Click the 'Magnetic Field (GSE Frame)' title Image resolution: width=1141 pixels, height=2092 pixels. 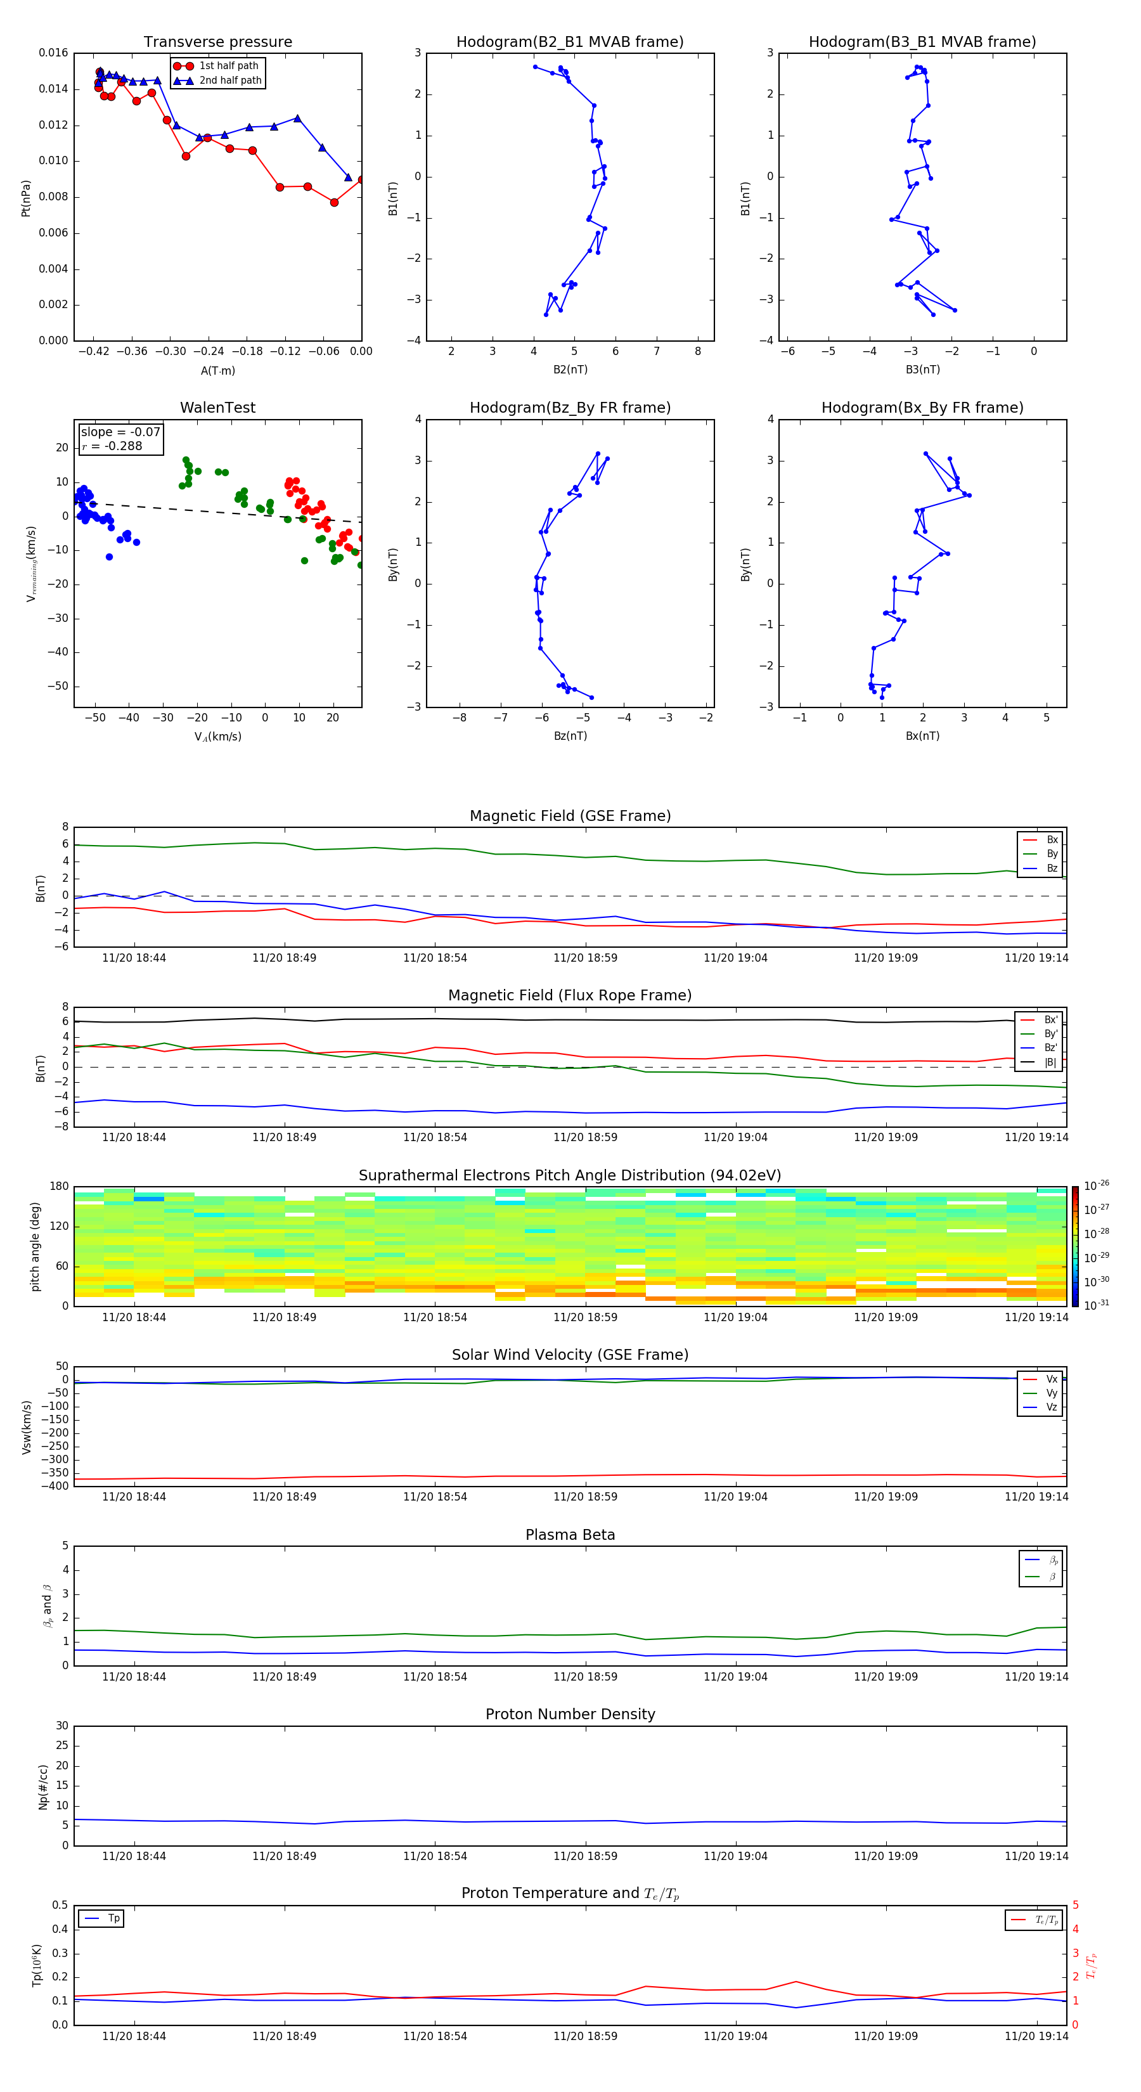570,816
